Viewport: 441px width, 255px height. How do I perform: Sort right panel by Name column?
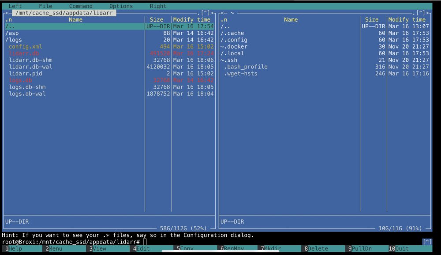(291, 20)
